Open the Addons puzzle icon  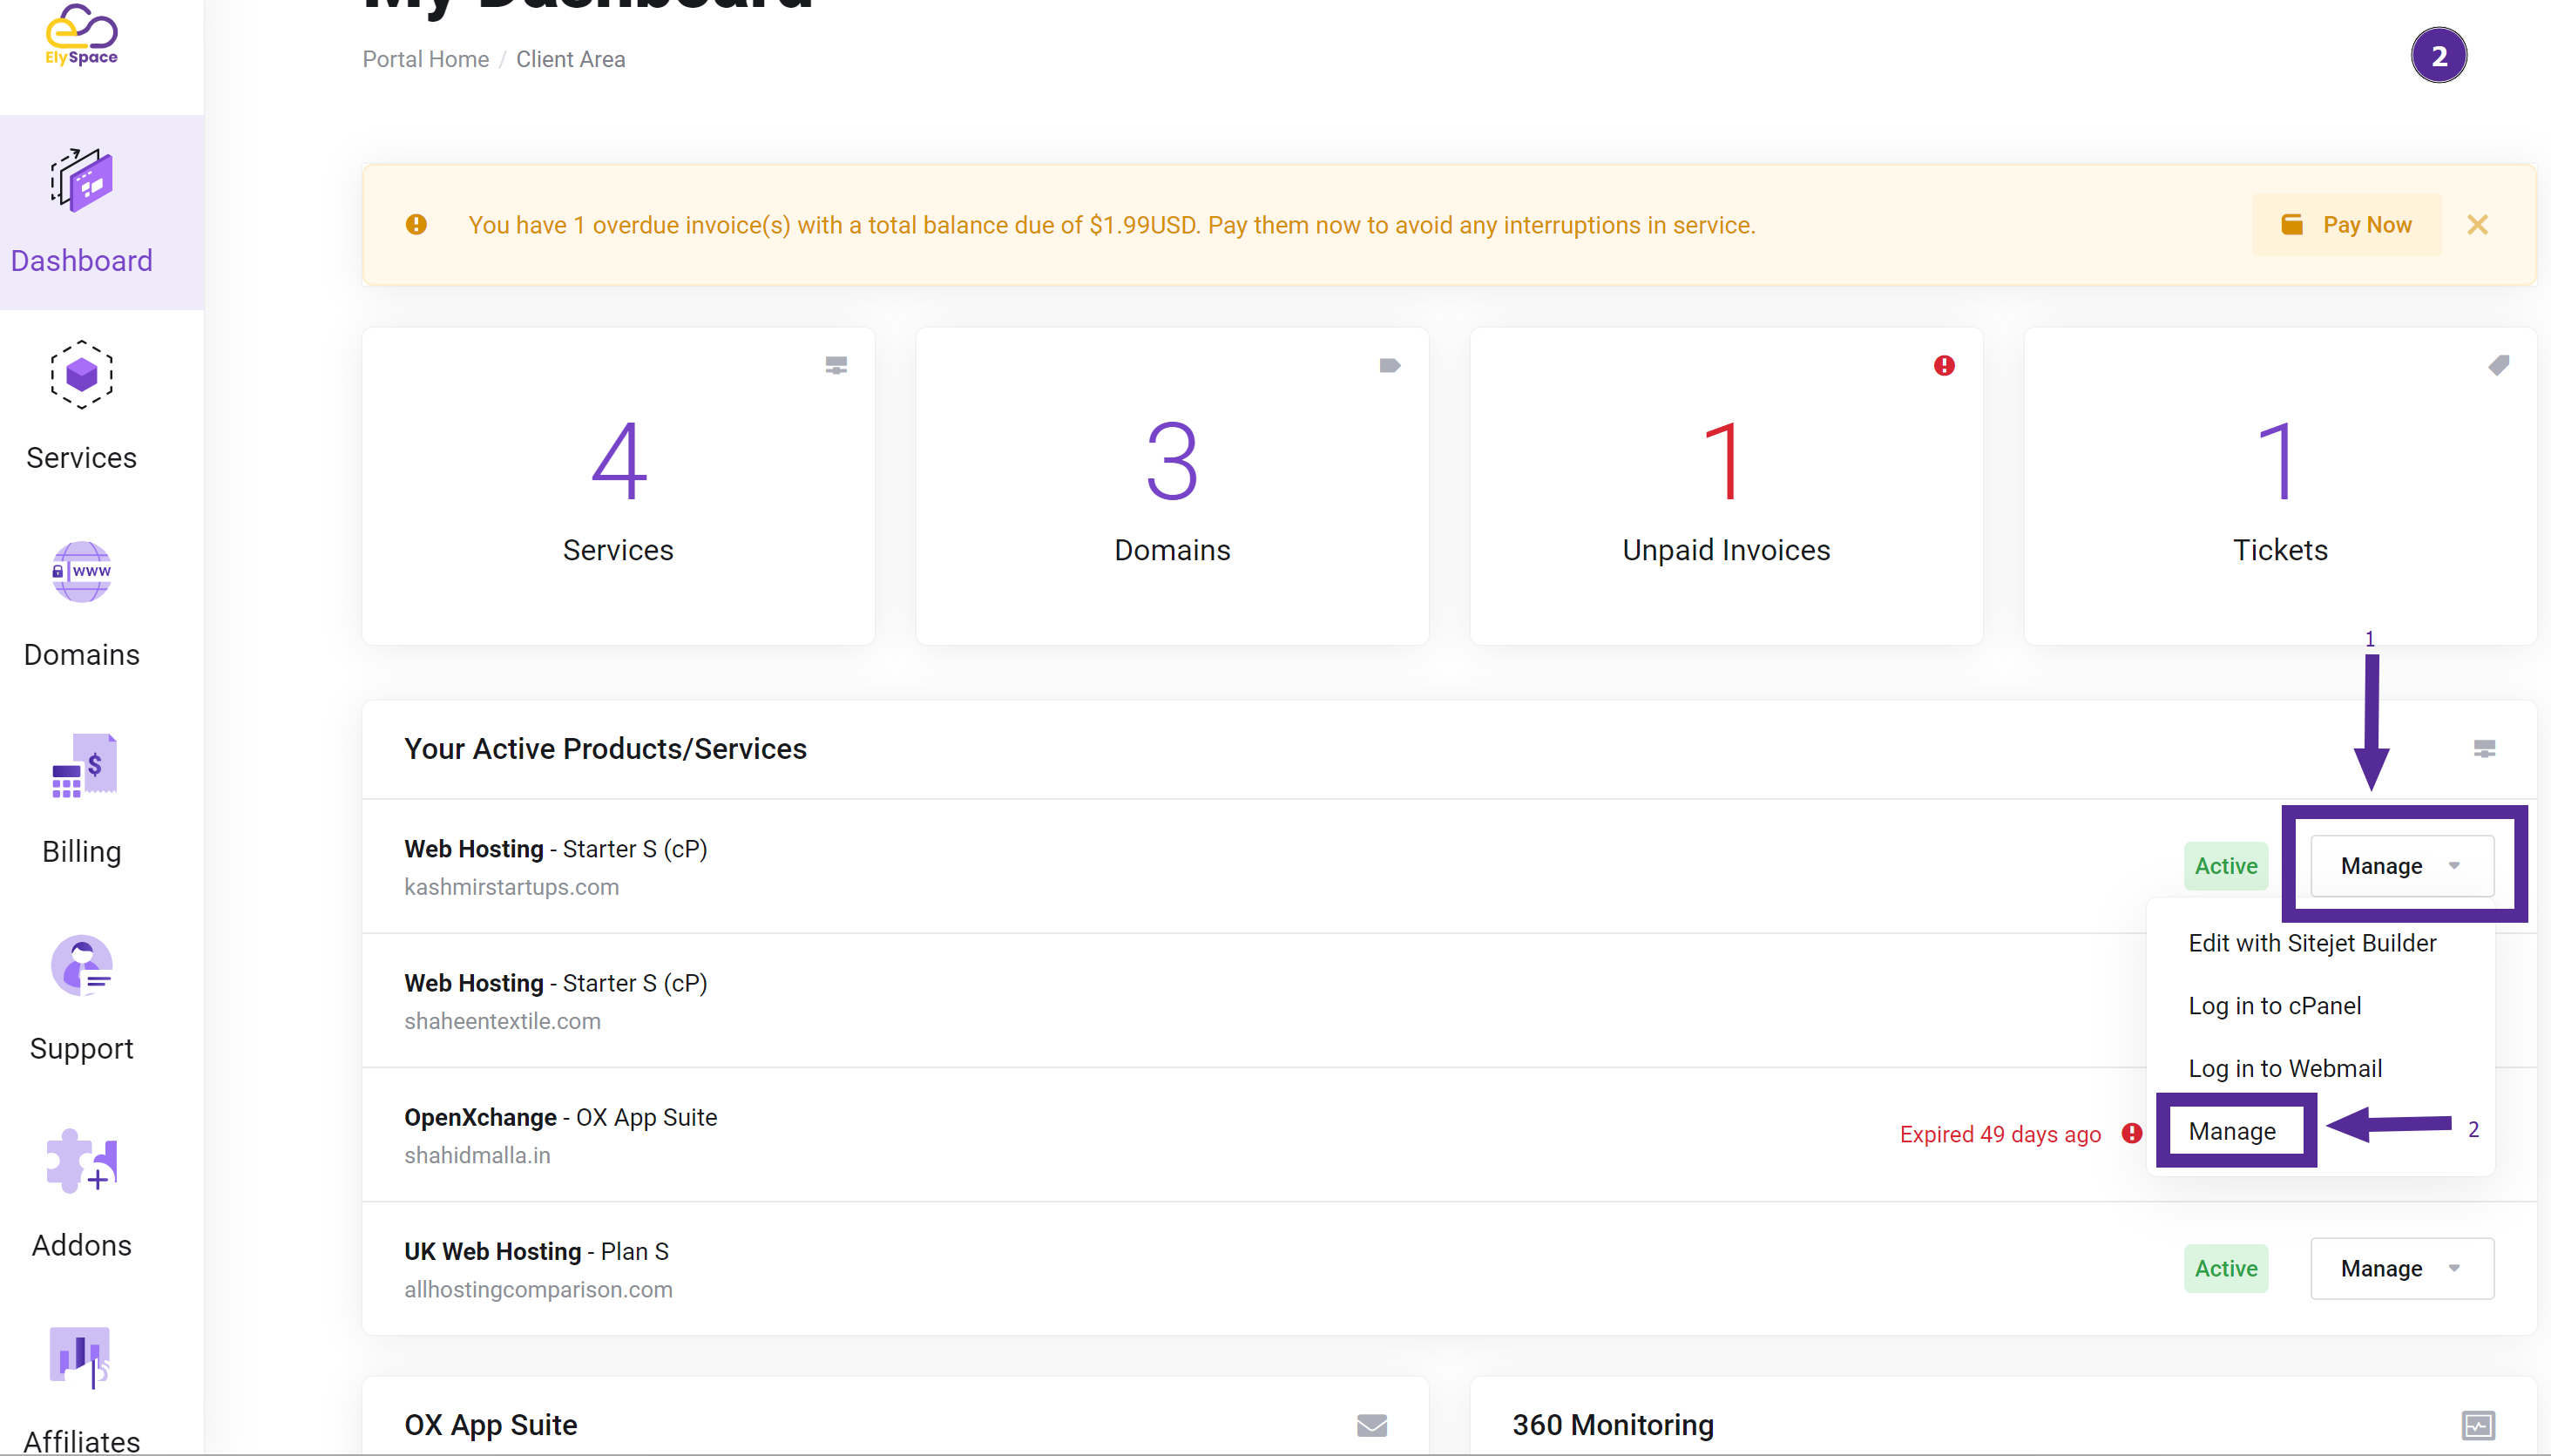point(82,1161)
